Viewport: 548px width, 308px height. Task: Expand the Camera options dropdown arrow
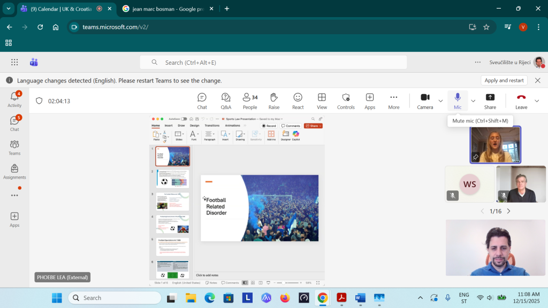click(441, 101)
